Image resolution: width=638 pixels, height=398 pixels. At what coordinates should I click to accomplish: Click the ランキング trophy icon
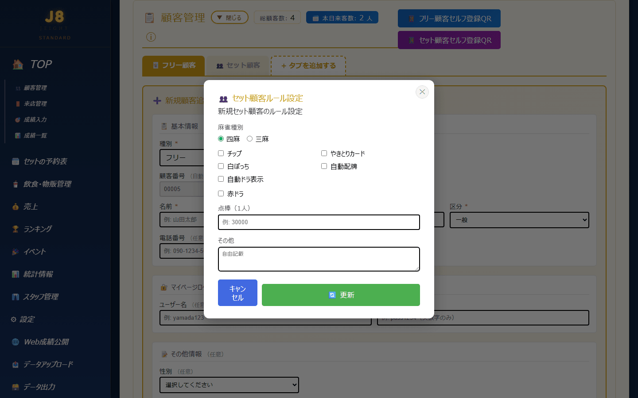pyautogui.click(x=16, y=229)
